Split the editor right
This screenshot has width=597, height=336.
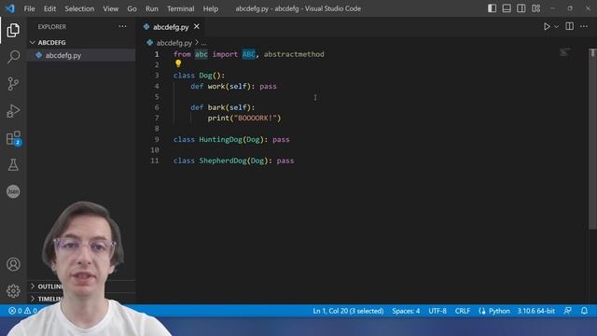(569, 26)
